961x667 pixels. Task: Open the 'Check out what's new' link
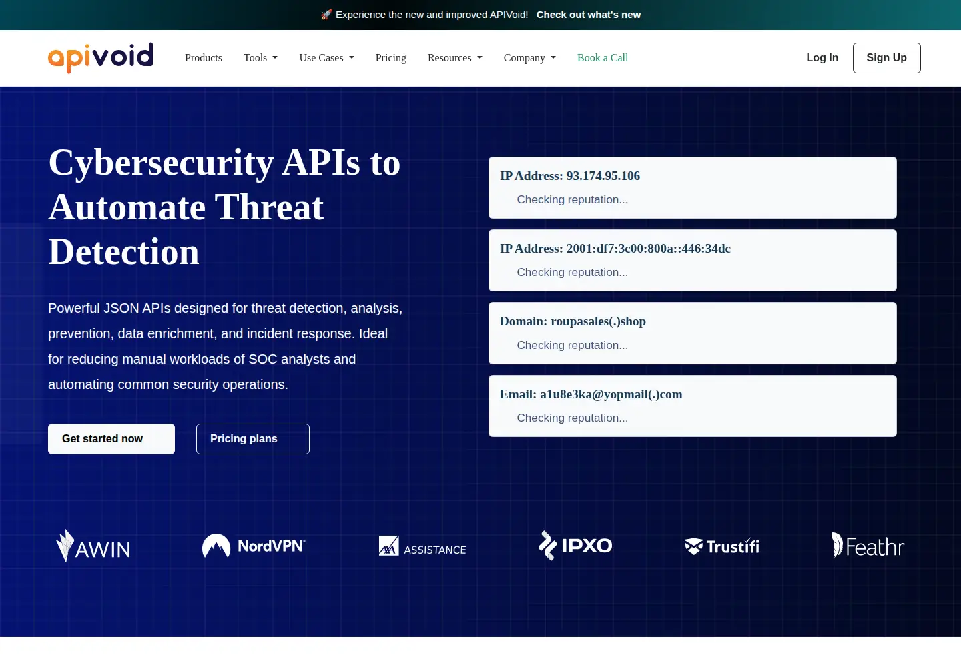589,15
